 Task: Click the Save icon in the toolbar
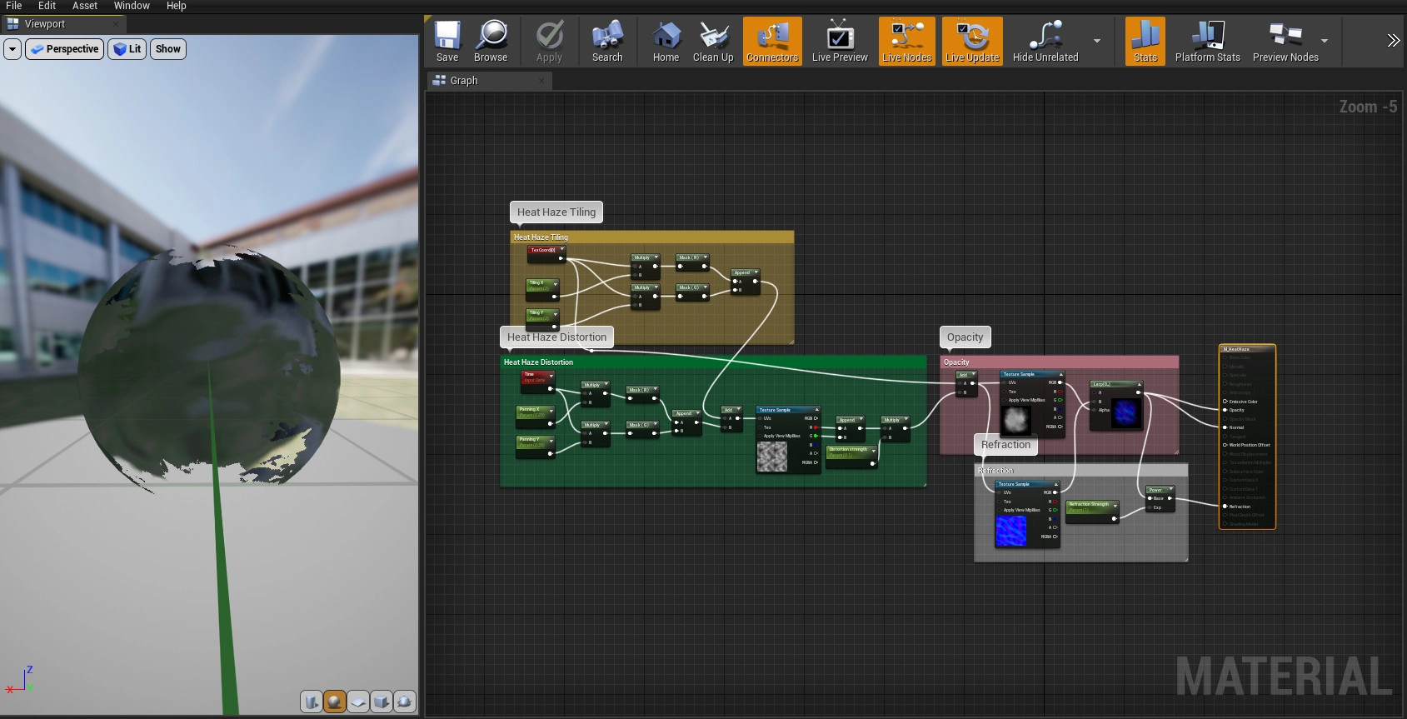click(x=447, y=42)
